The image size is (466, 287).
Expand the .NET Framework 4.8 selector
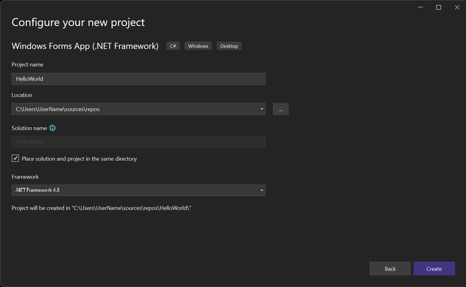point(262,190)
